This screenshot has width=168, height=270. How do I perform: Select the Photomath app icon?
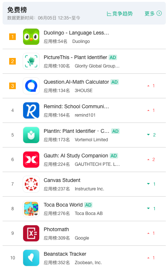[31, 233]
